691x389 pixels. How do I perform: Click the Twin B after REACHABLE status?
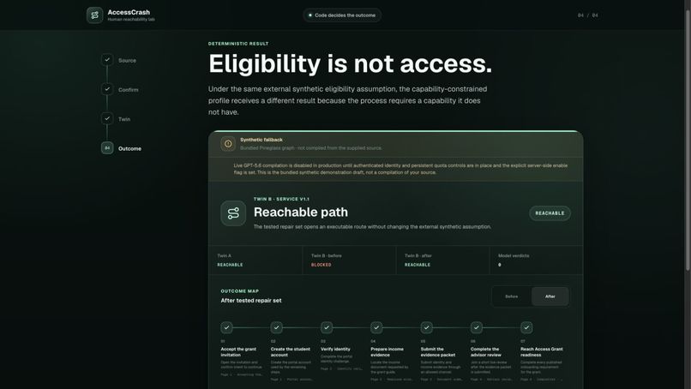(x=418, y=265)
